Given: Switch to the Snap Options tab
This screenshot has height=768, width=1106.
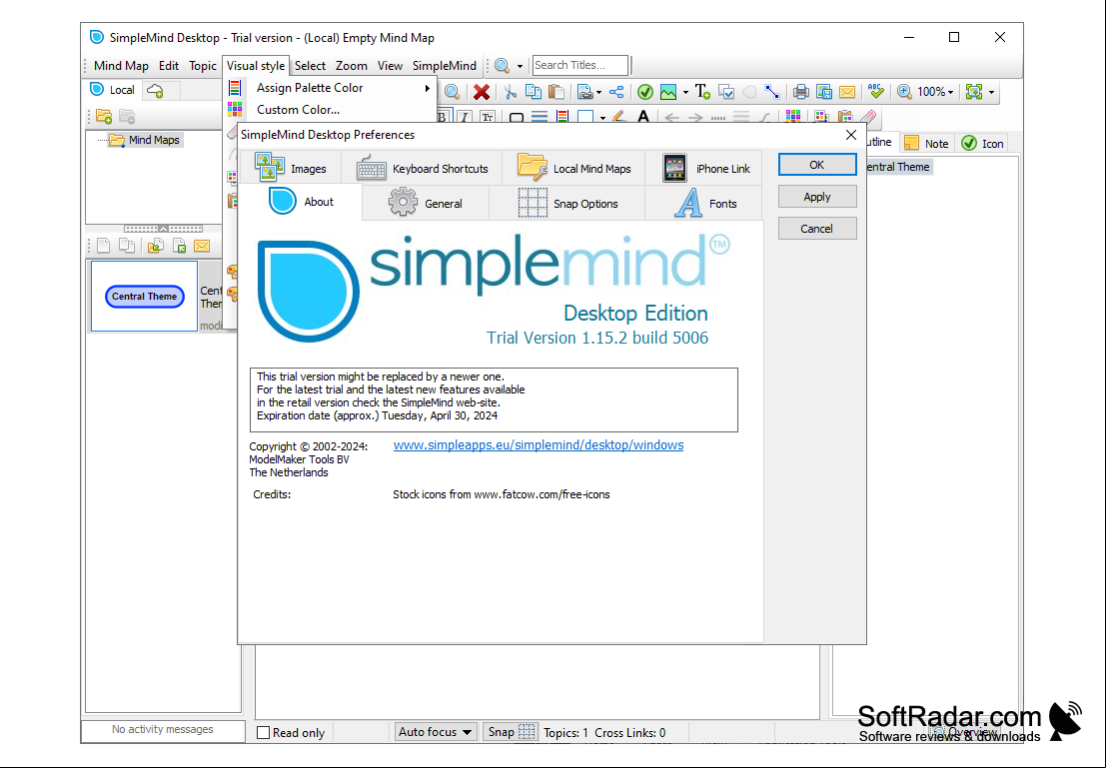Looking at the screenshot, I should coord(567,203).
